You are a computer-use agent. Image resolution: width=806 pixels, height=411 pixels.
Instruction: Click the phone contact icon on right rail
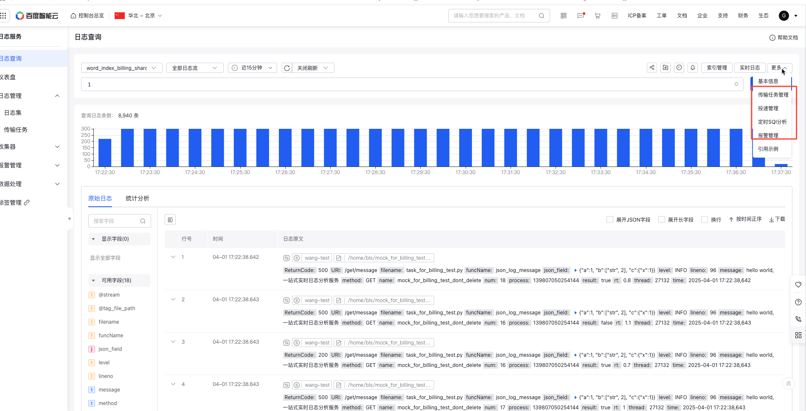coord(798,319)
